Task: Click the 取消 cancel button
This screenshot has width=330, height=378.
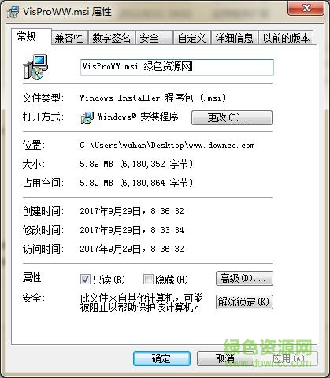Action: click(x=225, y=358)
